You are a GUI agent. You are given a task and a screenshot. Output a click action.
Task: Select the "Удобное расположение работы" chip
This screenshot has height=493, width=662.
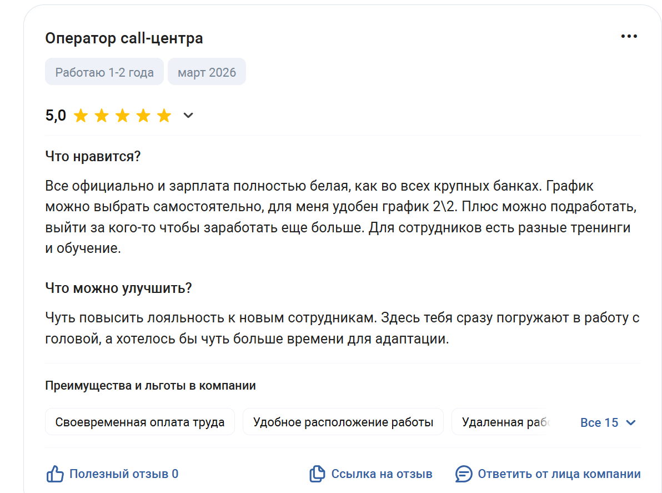[343, 422]
